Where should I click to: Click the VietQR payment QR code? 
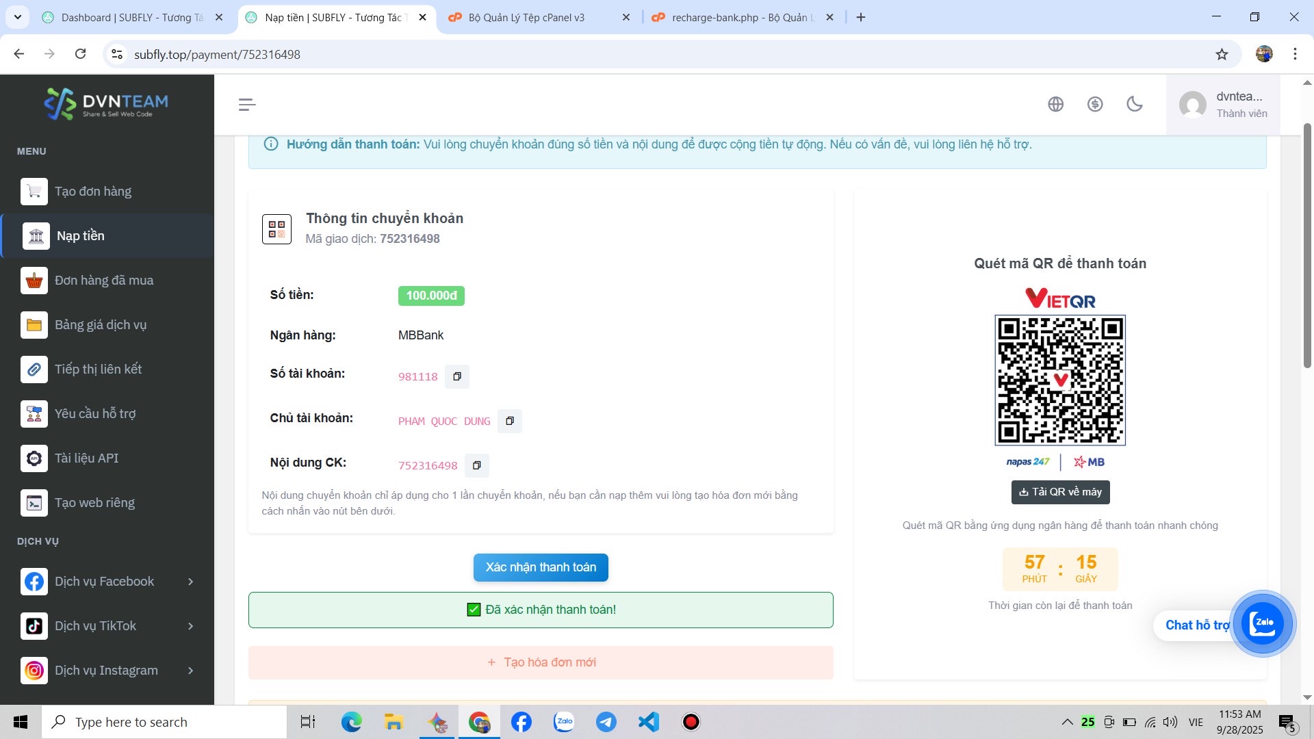click(x=1060, y=380)
